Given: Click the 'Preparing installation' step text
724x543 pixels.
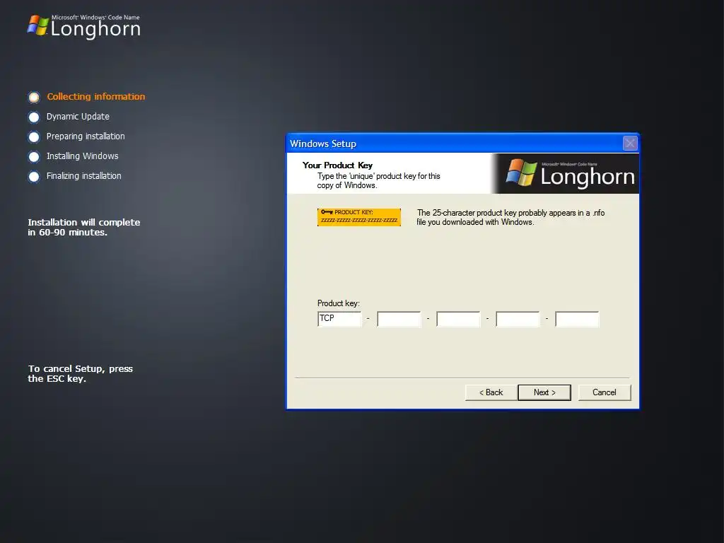Looking at the screenshot, I should pos(86,136).
